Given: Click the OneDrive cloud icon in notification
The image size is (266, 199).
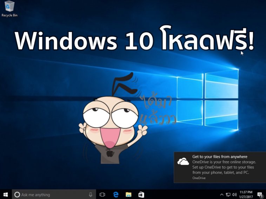Looking at the screenshot, I should (183, 161).
